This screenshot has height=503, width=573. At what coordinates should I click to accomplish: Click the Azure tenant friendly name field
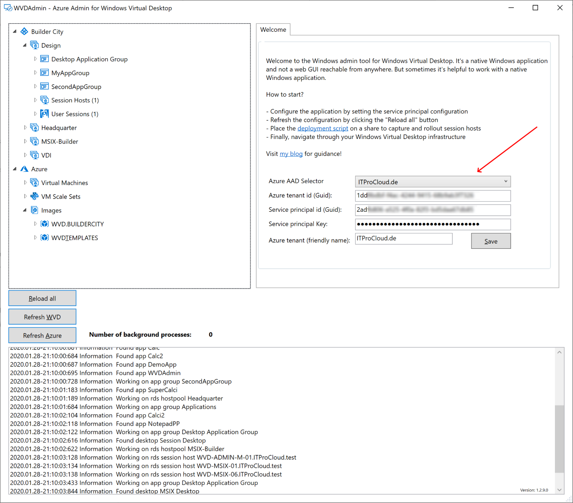(404, 238)
